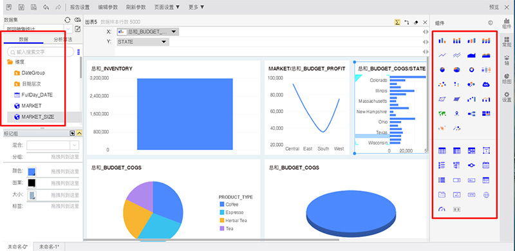This screenshot has height=251, width=515.
Task: Open the 未命名-0* sheet tab
Action: tap(18, 246)
